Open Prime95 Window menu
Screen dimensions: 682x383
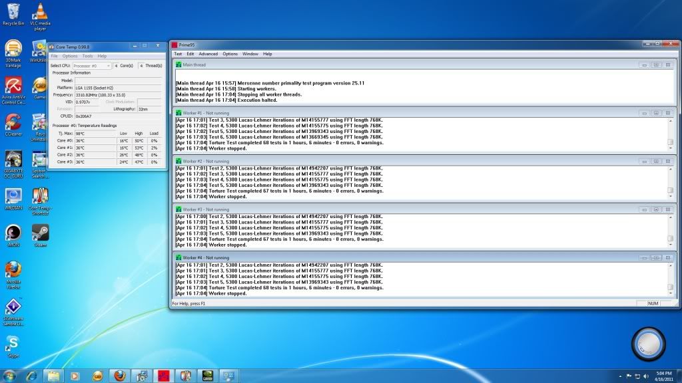coord(250,54)
